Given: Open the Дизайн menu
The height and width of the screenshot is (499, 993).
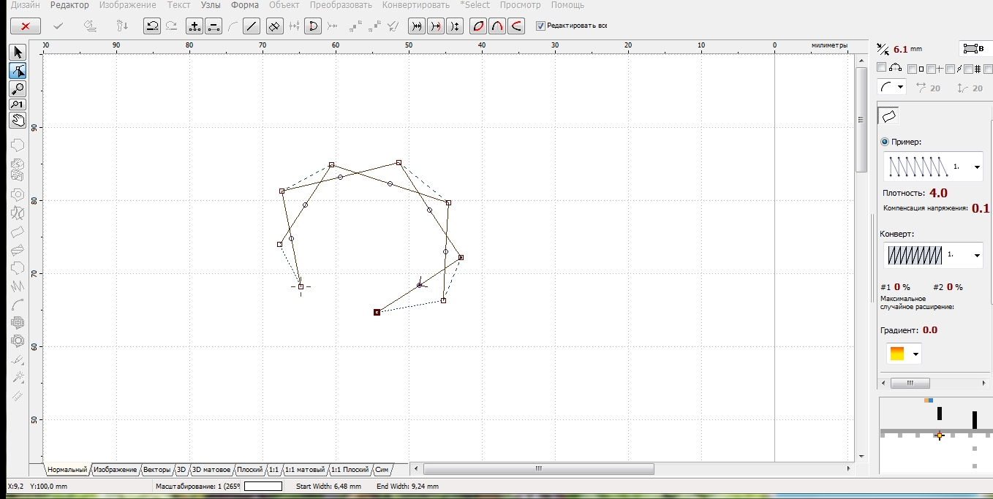Looking at the screenshot, I should 25,5.
